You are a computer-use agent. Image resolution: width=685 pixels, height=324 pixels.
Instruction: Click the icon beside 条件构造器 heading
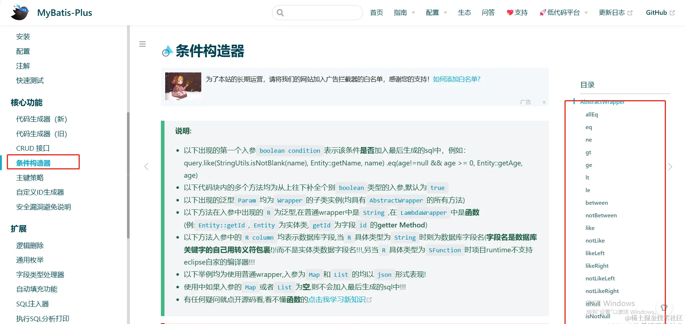coord(167,51)
